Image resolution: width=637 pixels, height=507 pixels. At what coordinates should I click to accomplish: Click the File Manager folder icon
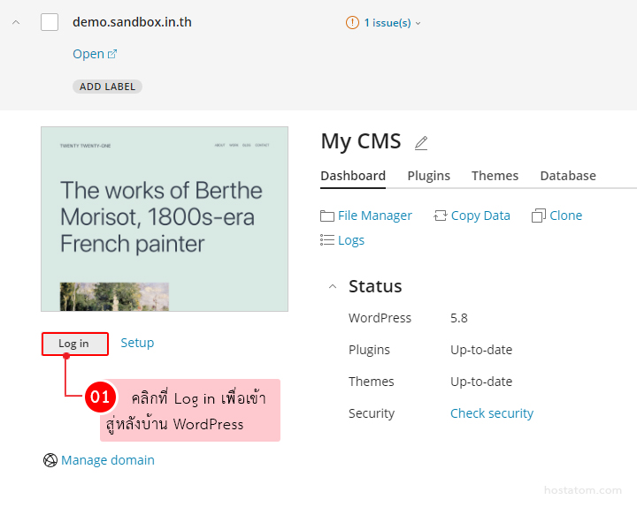tap(327, 216)
